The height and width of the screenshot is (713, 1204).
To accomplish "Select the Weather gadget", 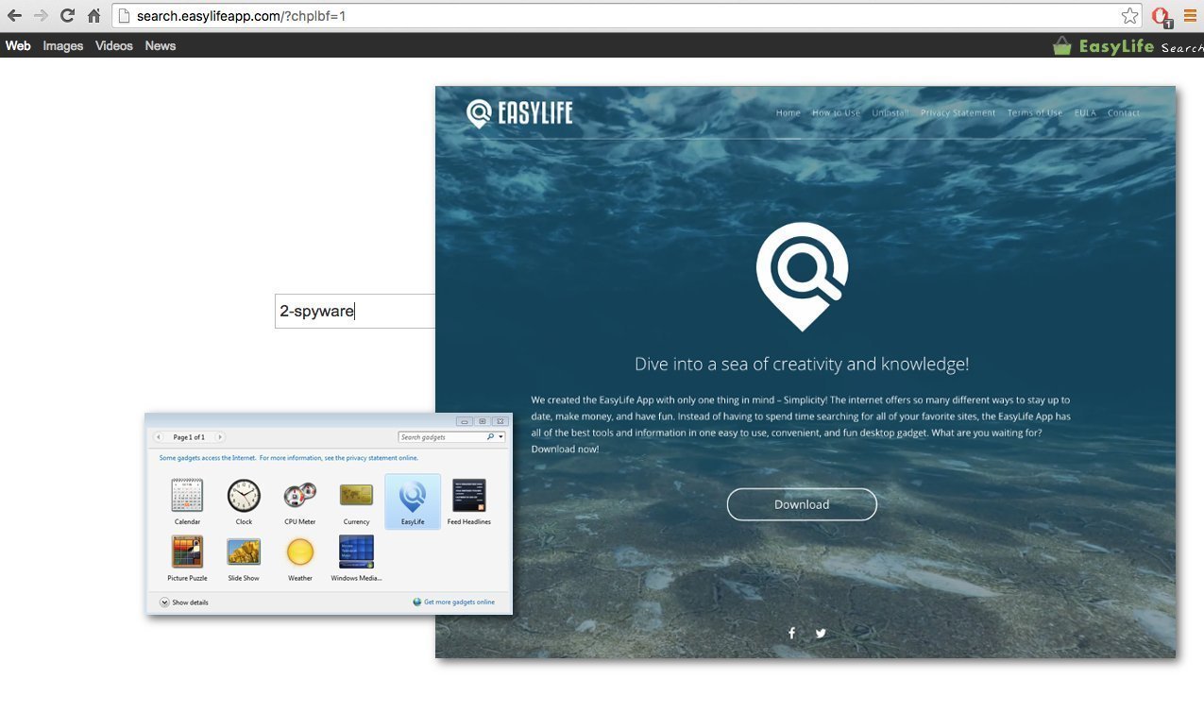I will pyautogui.click(x=300, y=558).
